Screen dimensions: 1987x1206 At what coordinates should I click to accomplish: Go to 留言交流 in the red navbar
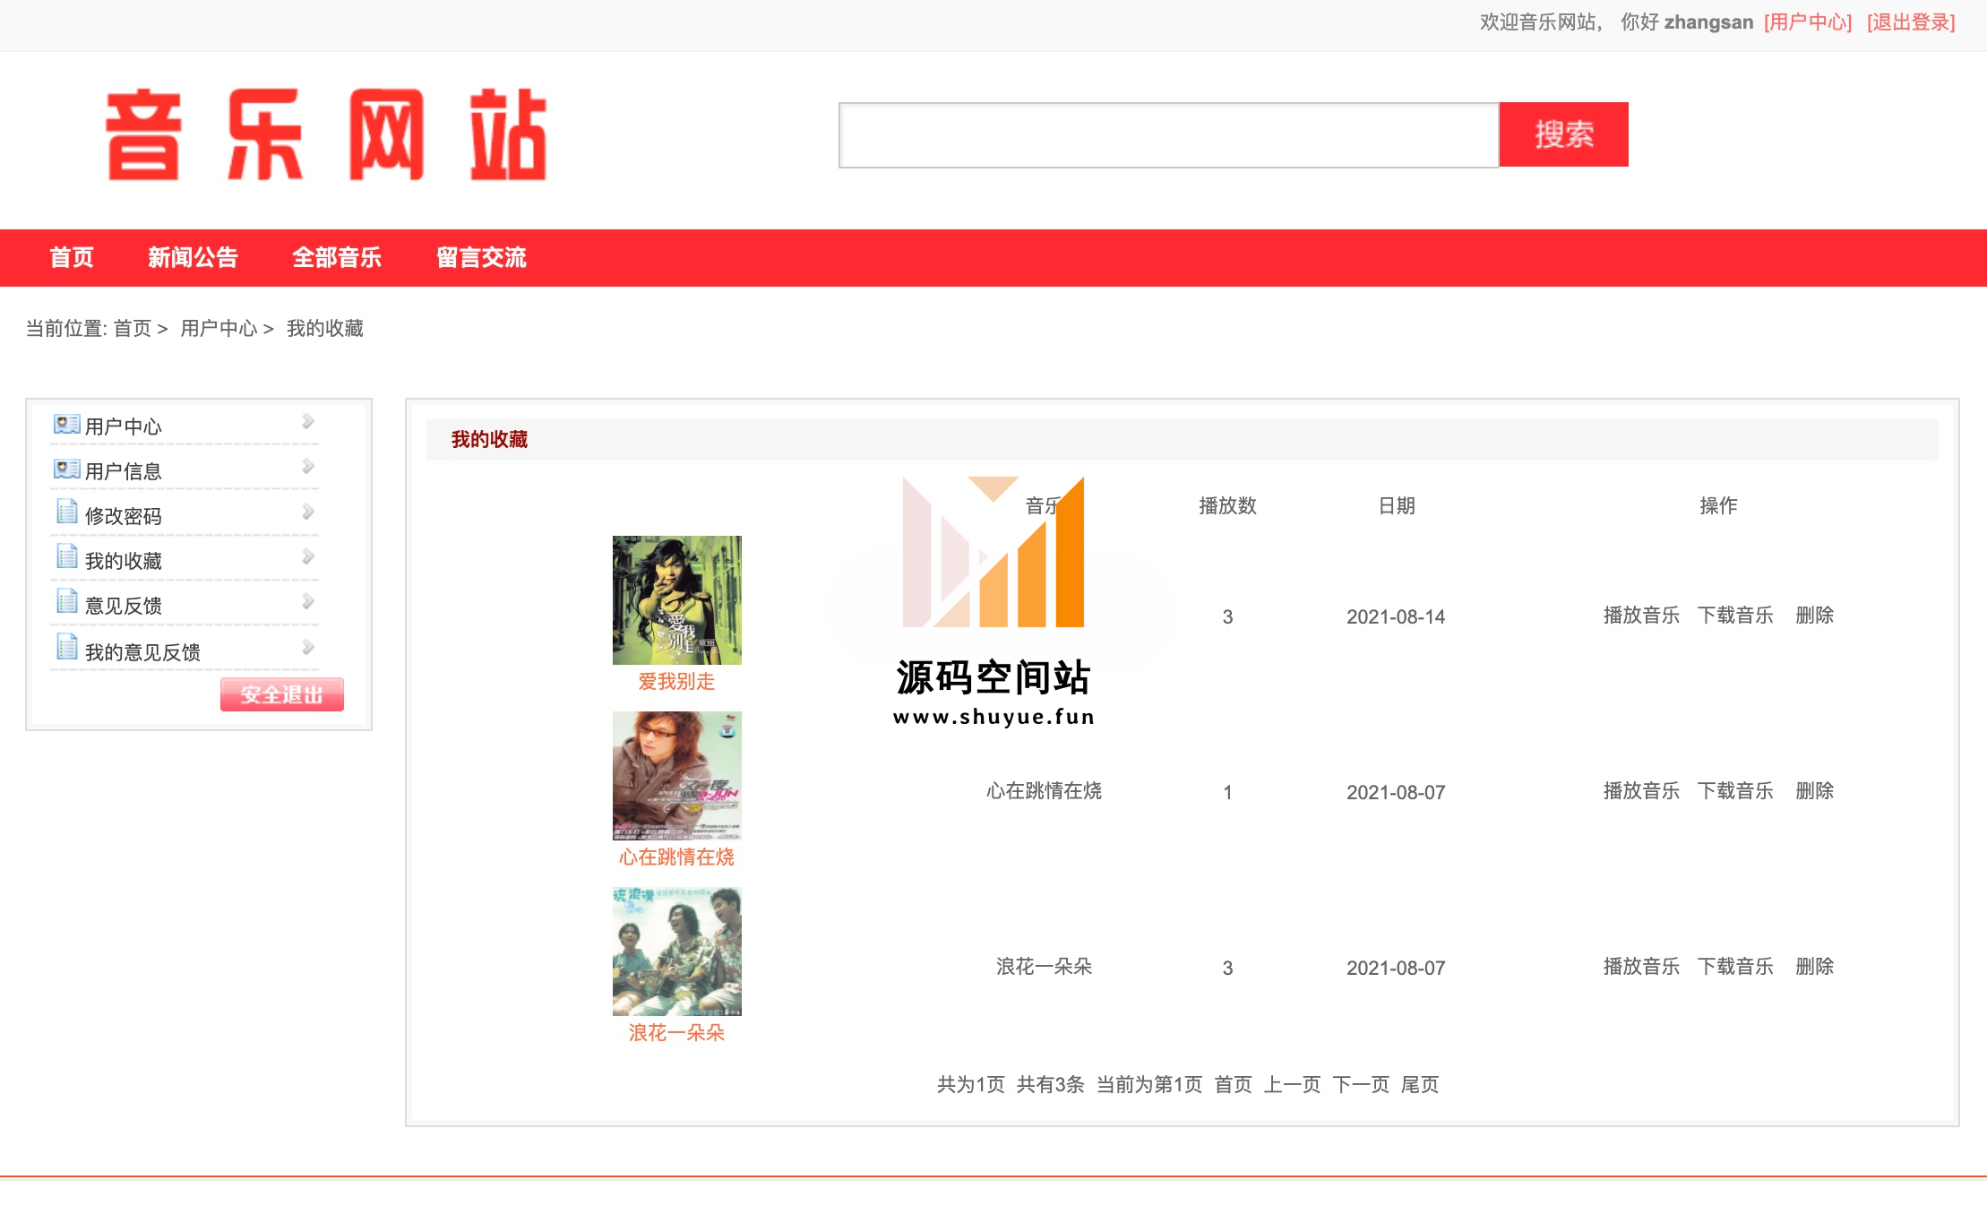[x=481, y=258]
